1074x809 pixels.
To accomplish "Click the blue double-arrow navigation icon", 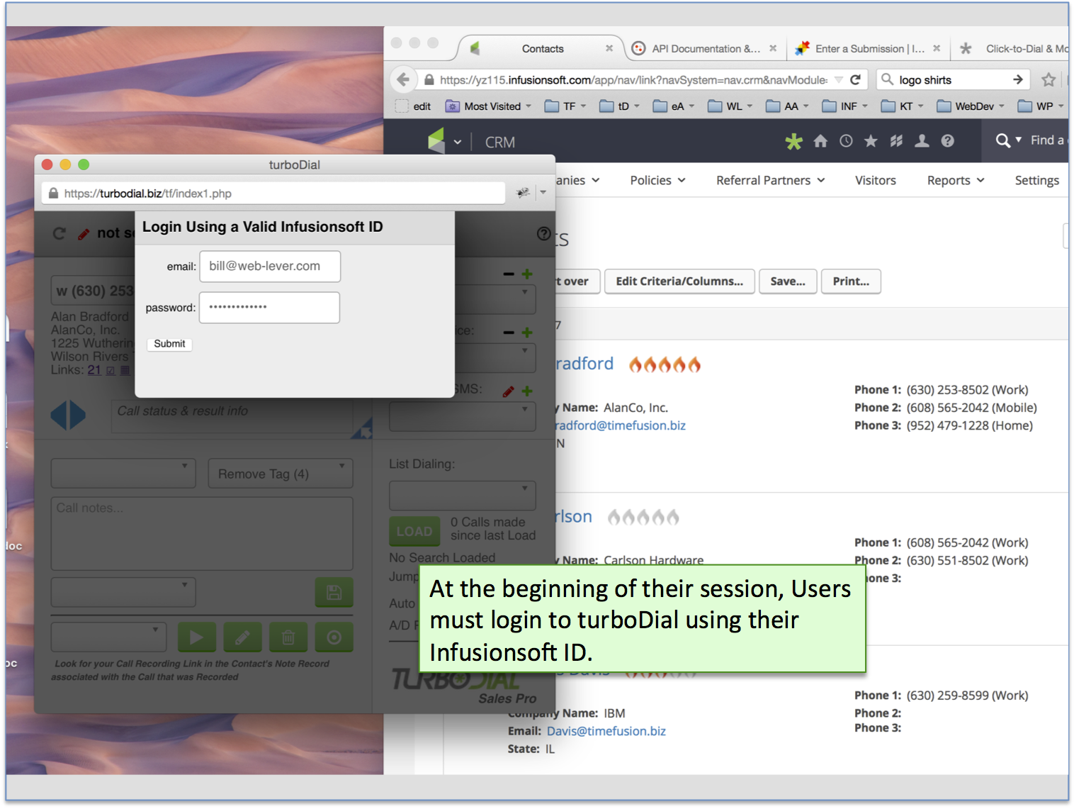I will [x=68, y=415].
